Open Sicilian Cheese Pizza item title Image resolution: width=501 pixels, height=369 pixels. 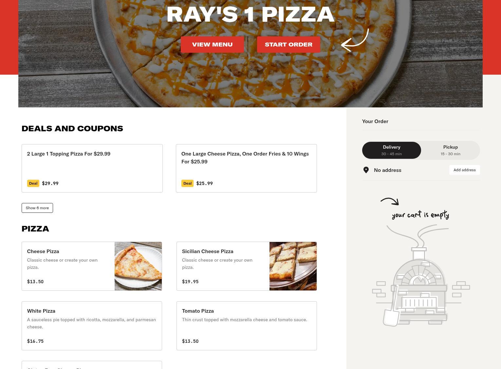click(x=208, y=251)
